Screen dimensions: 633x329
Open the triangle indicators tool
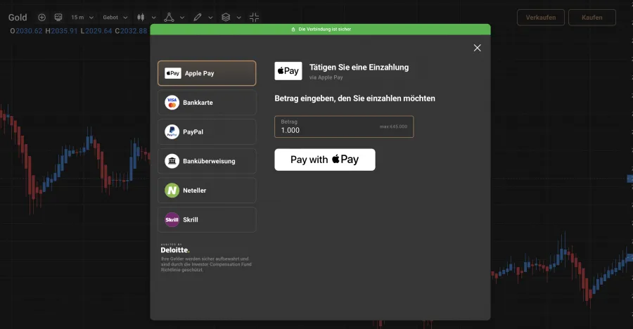pos(169,17)
